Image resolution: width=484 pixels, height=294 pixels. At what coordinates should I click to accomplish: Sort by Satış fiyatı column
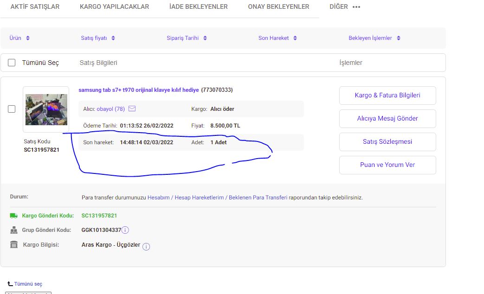98,38
